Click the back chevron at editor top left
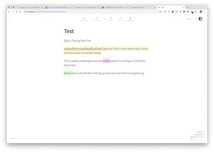214x152 pixels. point(9,19)
